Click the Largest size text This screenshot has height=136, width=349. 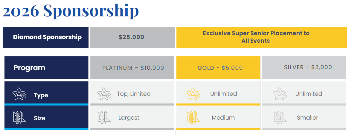[129, 118]
